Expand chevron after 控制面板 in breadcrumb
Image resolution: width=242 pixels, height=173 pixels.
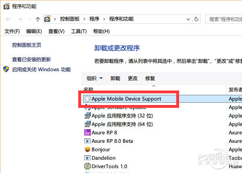pyautogui.click(x=84, y=19)
